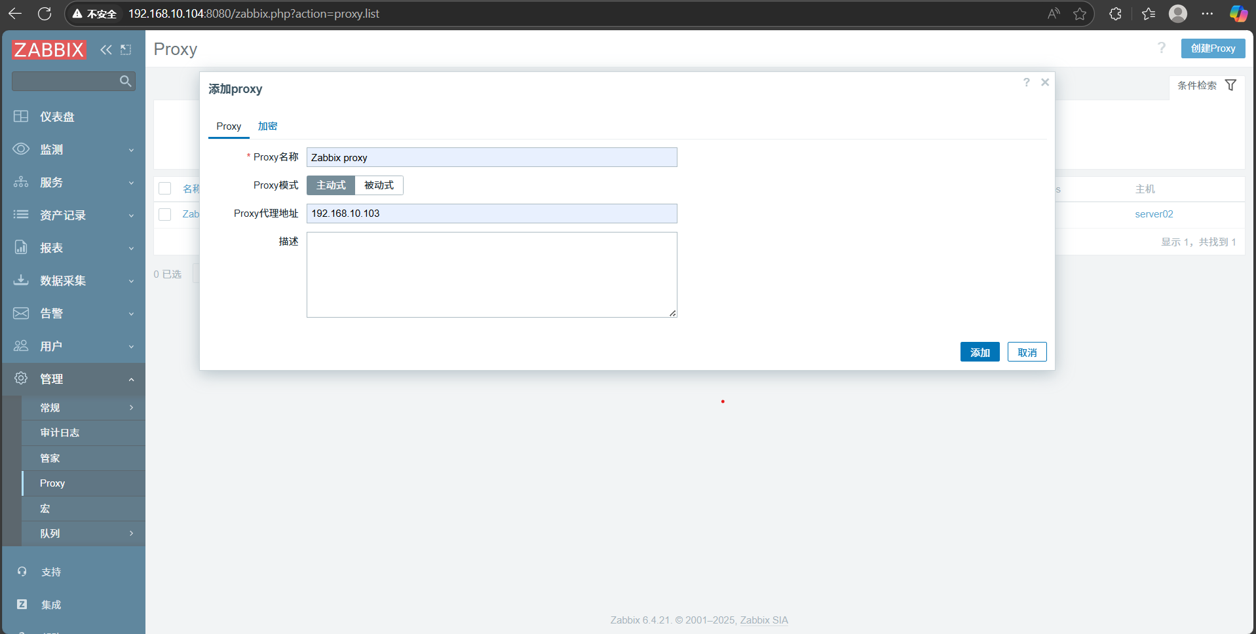Click the support headset icon
1256x634 pixels.
click(x=22, y=572)
